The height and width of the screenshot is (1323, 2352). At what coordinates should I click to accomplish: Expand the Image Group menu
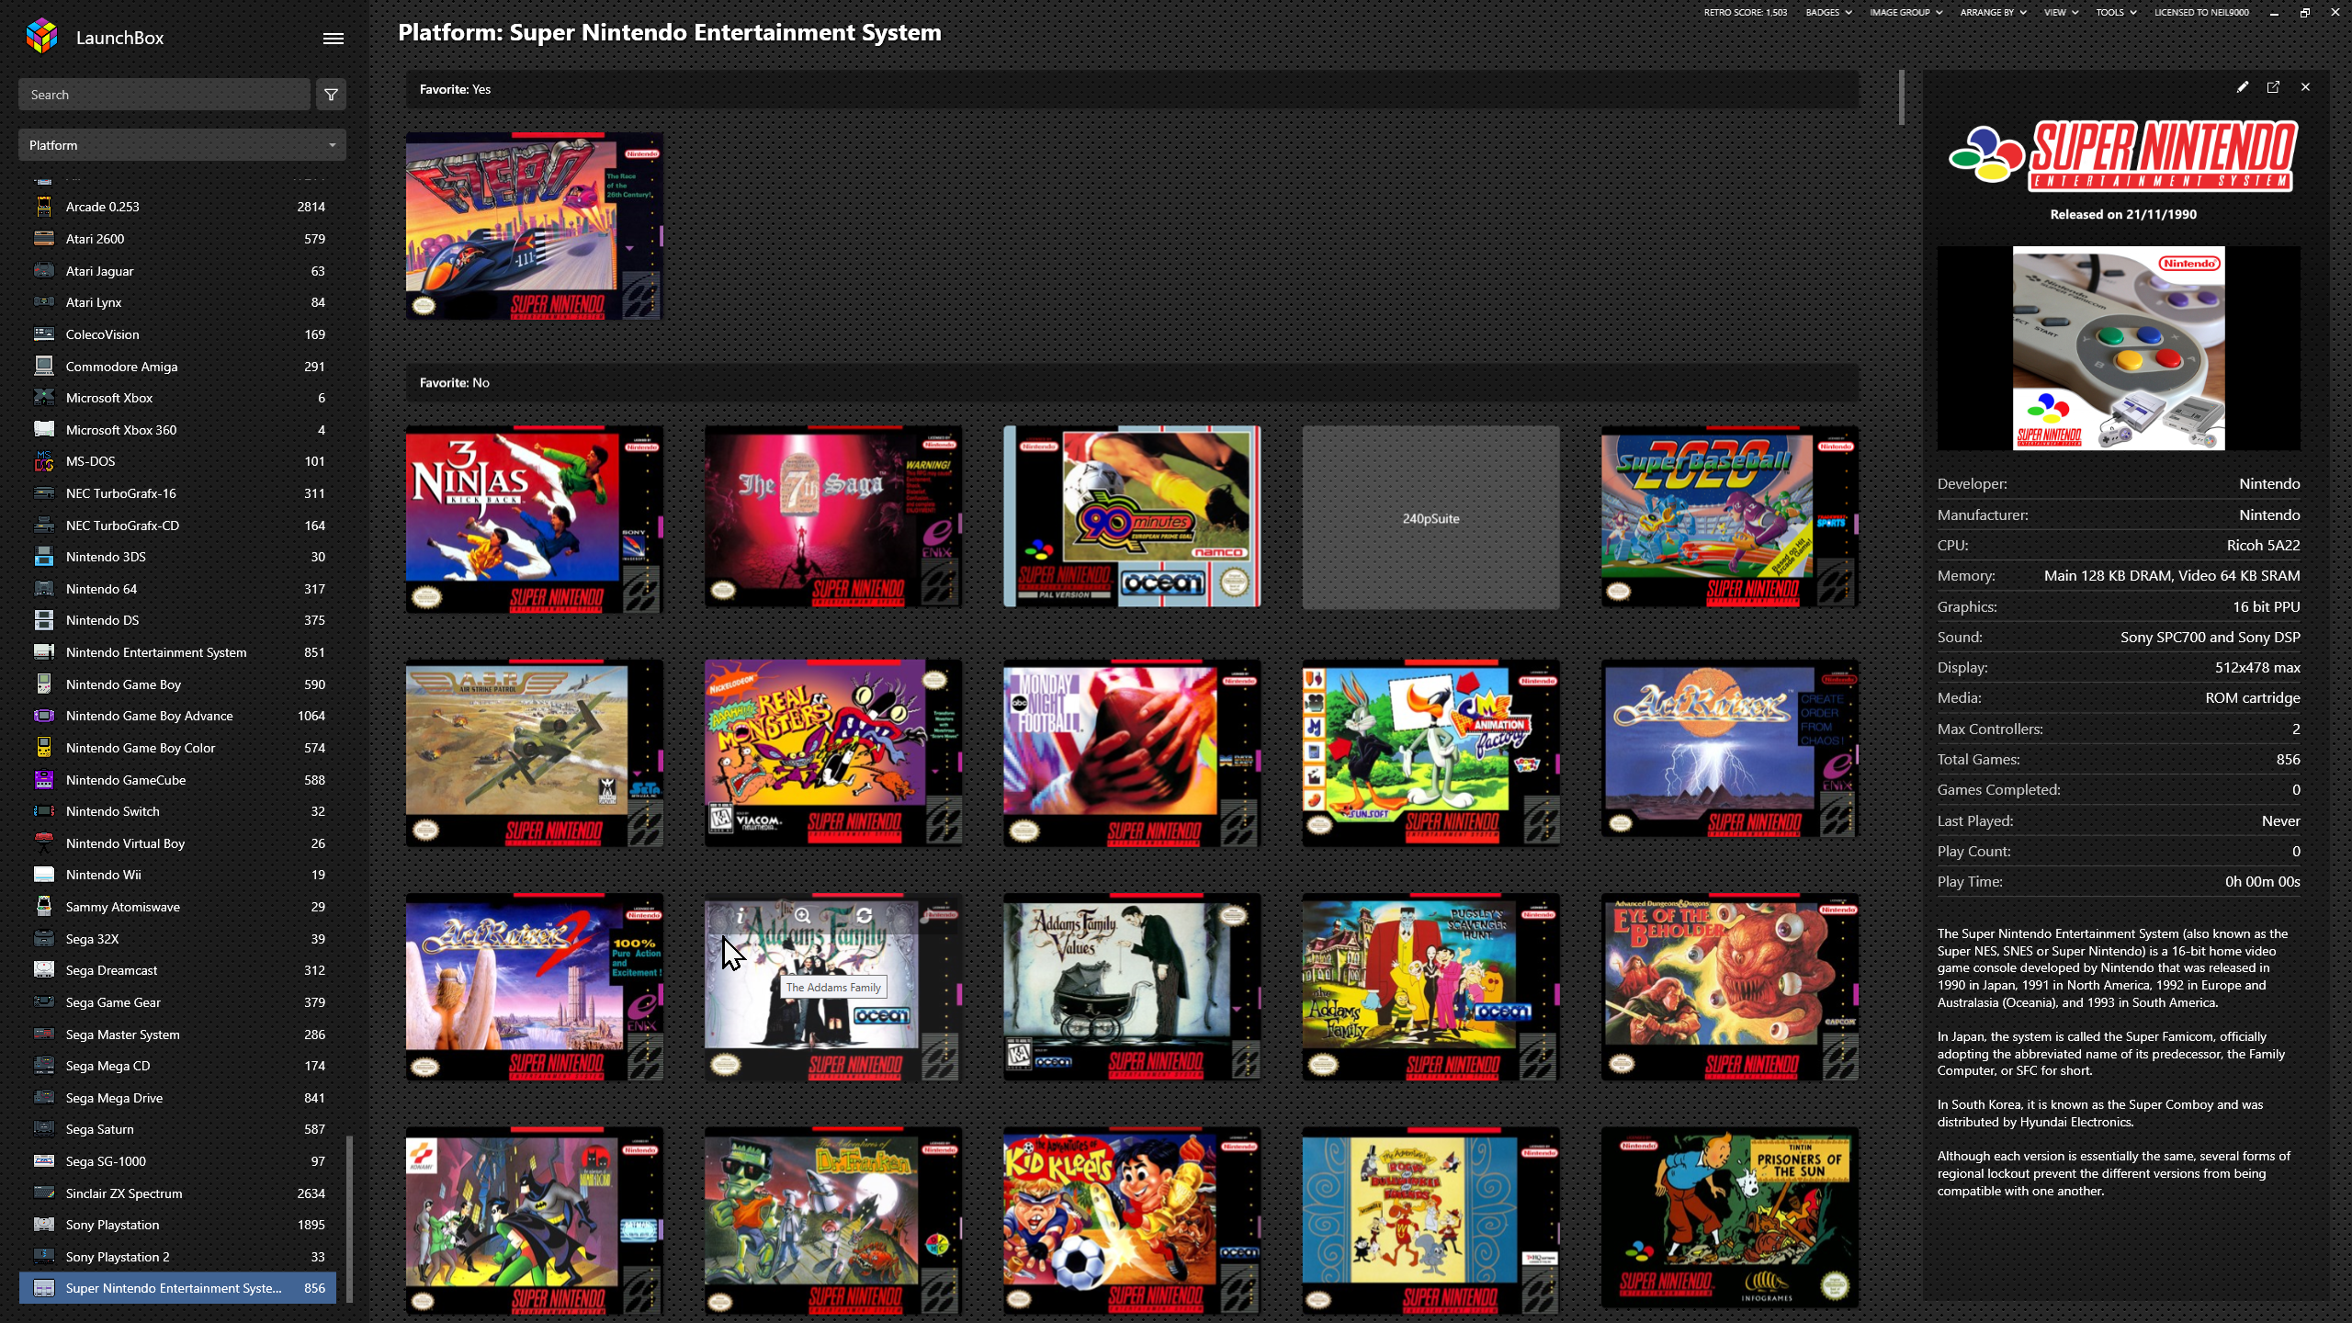(1905, 13)
